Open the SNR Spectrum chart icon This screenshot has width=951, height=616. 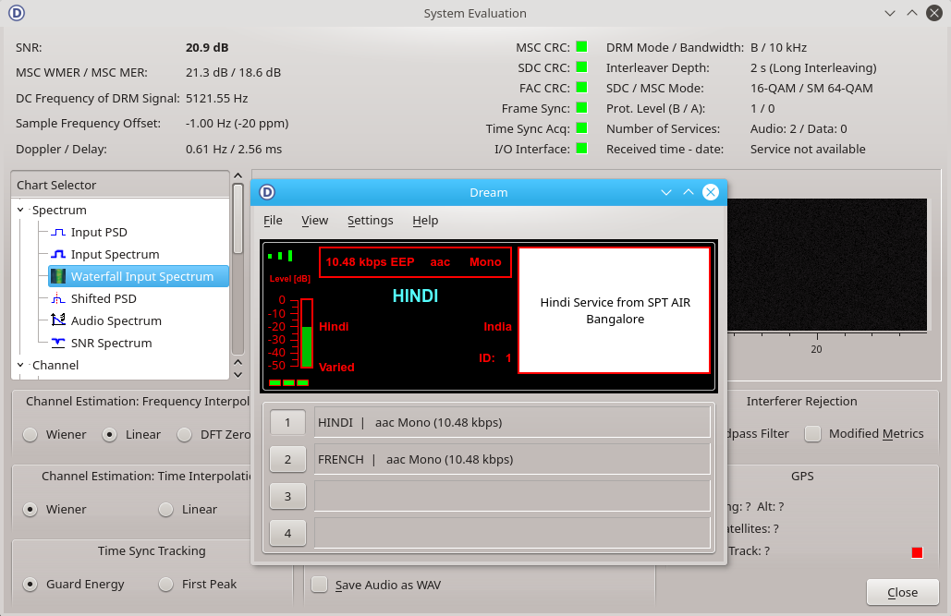(58, 344)
